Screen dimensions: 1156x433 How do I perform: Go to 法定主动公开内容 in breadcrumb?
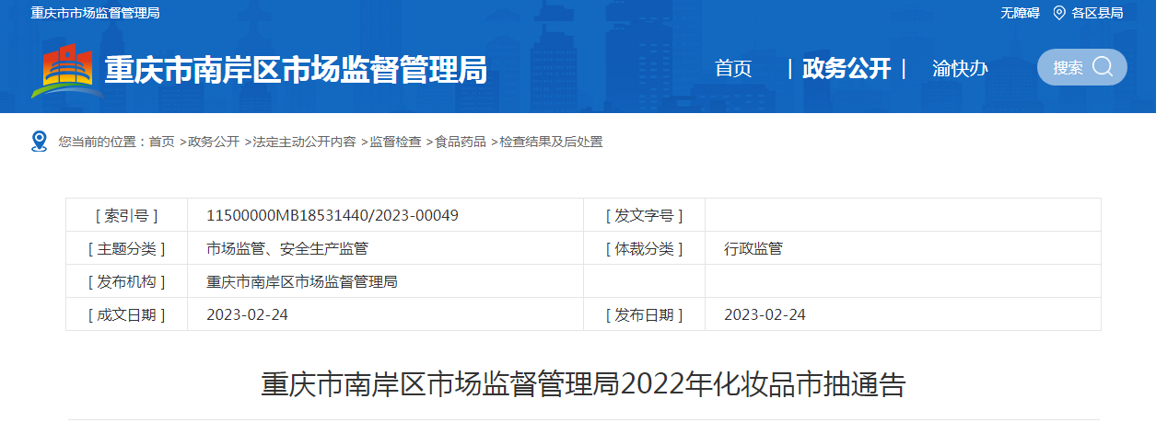(x=304, y=142)
